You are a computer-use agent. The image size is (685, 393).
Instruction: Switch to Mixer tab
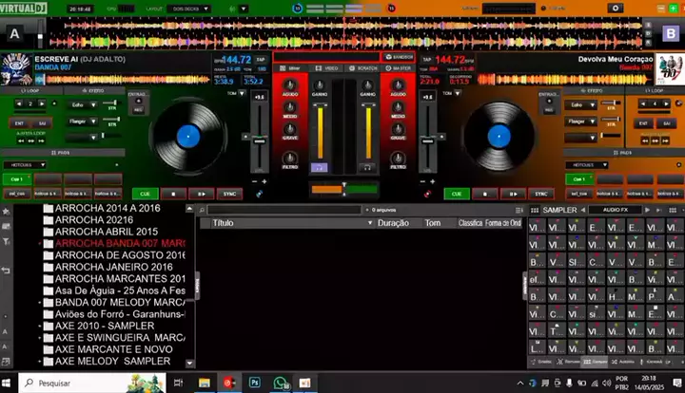[x=290, y=68]
